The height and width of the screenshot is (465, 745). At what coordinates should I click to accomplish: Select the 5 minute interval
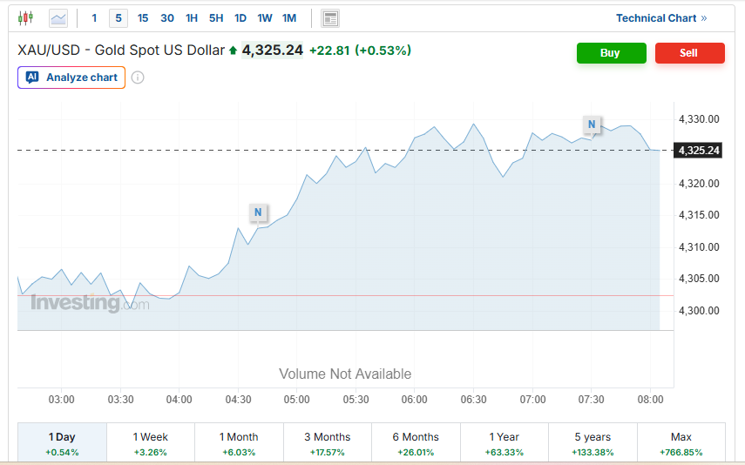pos(119,18)
